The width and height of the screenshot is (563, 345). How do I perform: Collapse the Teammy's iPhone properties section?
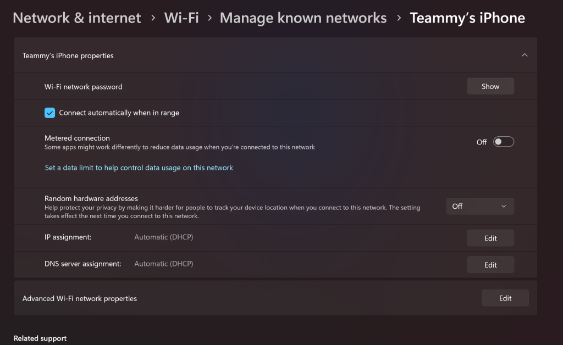(x=525, y=55)
